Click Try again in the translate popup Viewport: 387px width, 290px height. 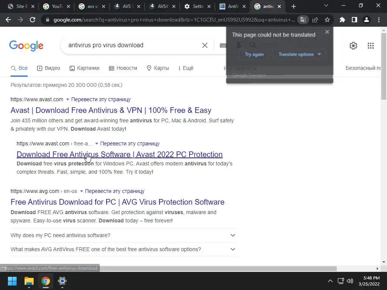pyautogui.click(x=254, y=54)
